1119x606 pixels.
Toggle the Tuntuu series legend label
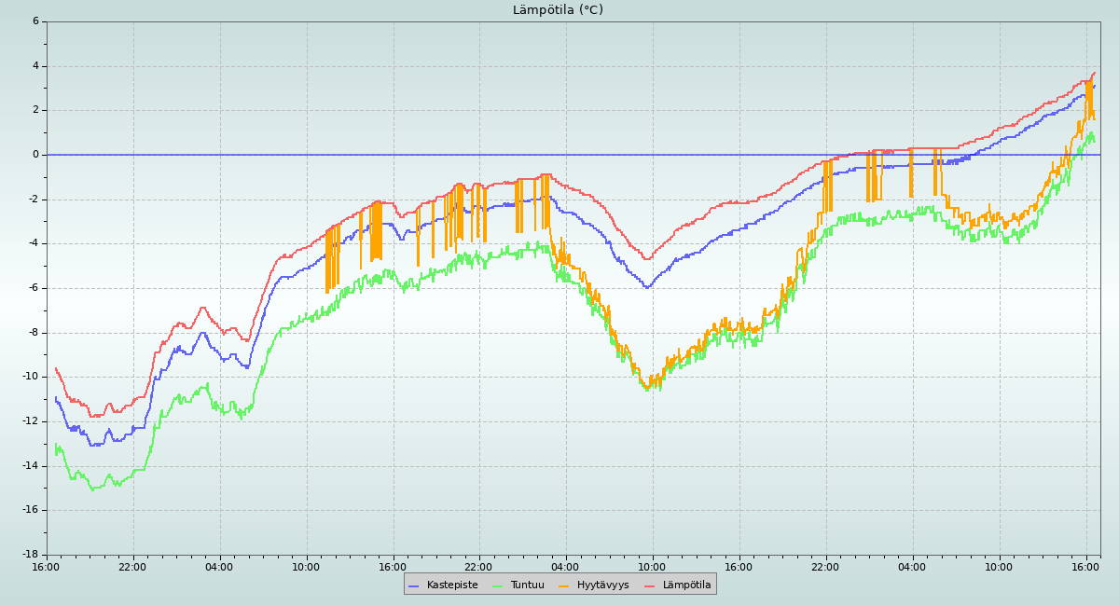click(527, 585)
